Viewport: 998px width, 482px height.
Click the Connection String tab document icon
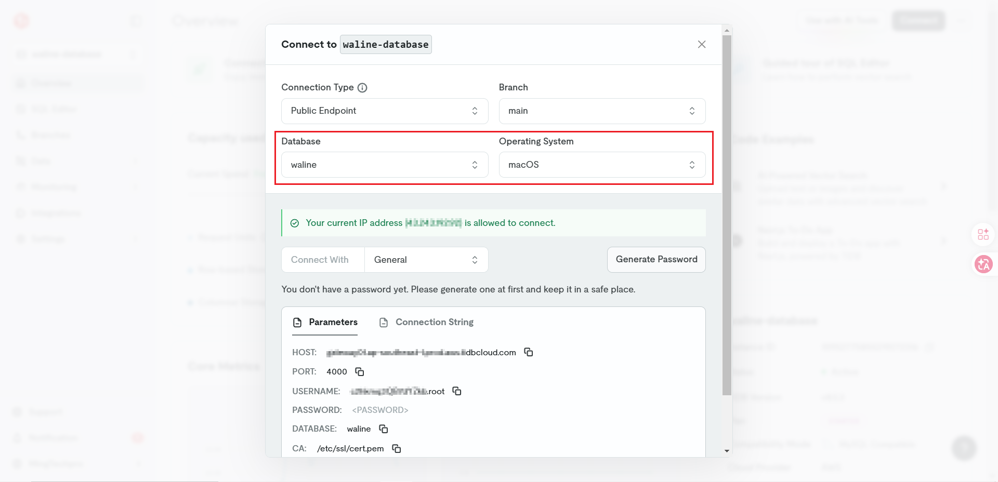[384, 323]
